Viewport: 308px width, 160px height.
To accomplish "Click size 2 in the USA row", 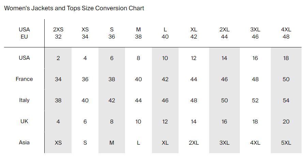I will 58,58.
